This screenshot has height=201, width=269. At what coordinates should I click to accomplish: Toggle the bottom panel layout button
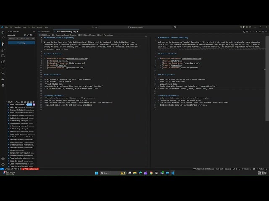pos(247,27)
